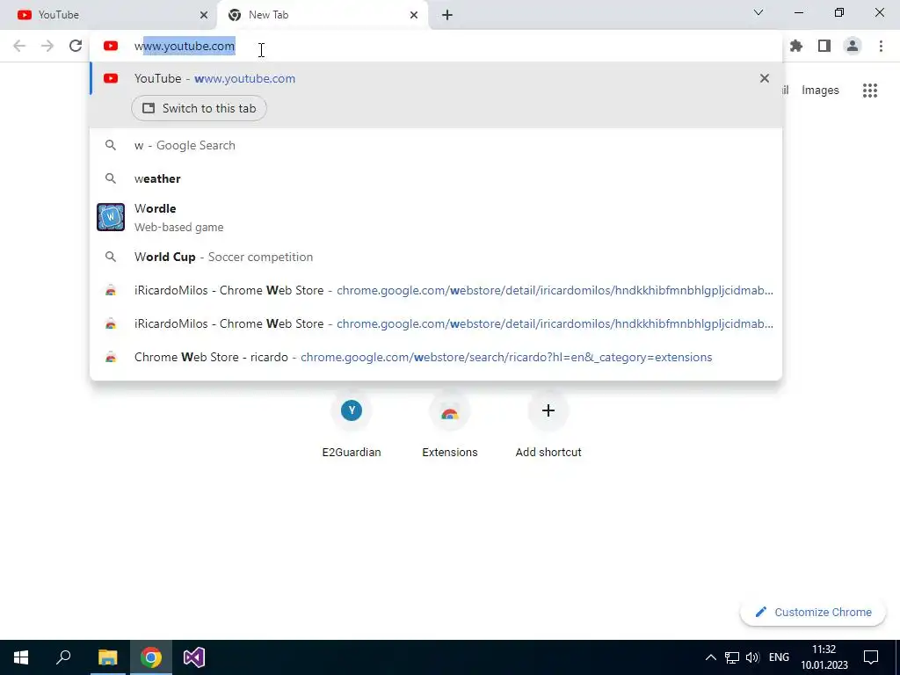900x675 pixels.
Task: Go forward to next page
Action: (47, 46)
